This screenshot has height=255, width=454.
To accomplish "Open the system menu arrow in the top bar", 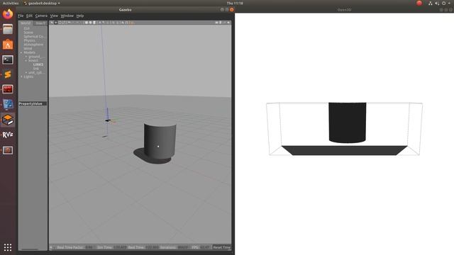I will tap(449, 3).
